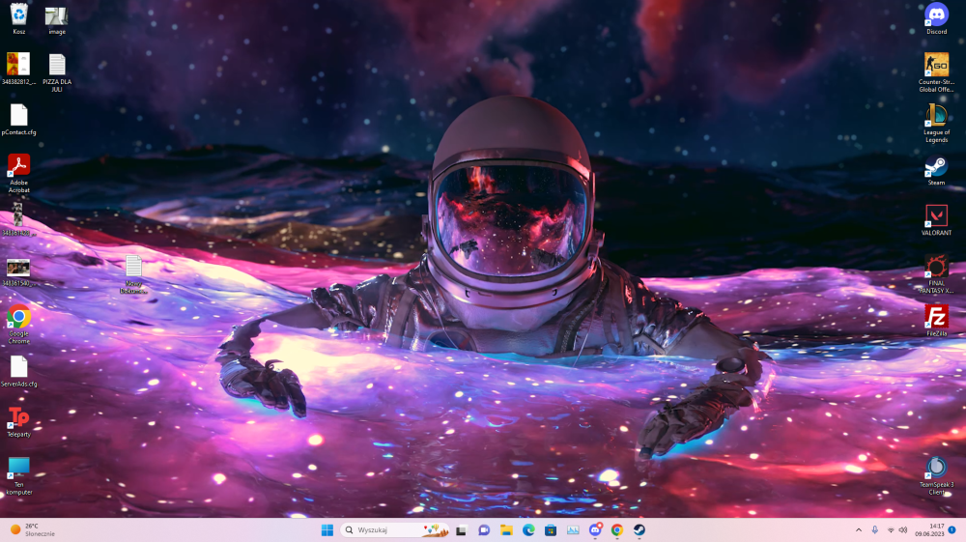
Task: Open Discord from the taskbar
Action: [x=595, y=530]
